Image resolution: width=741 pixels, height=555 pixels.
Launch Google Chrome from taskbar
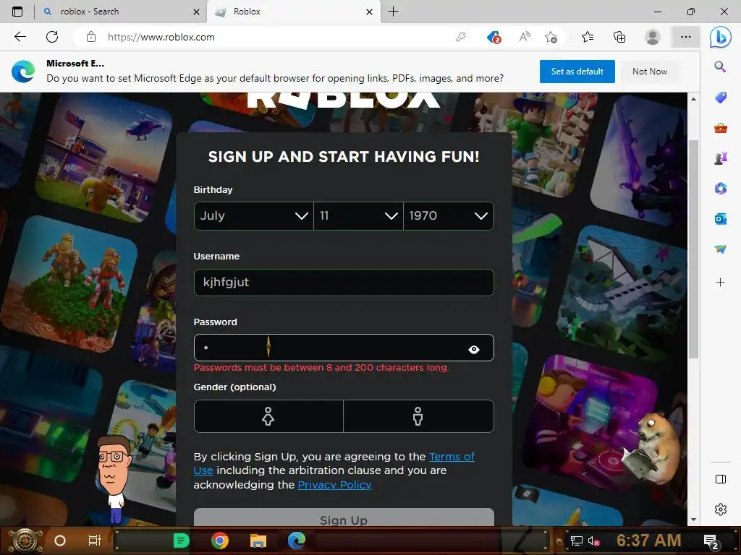[x=220, y=541]
